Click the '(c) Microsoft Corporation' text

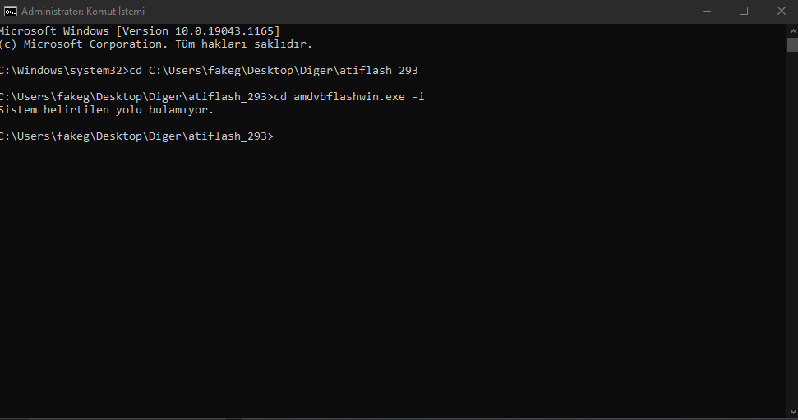[x=82, y=44]
